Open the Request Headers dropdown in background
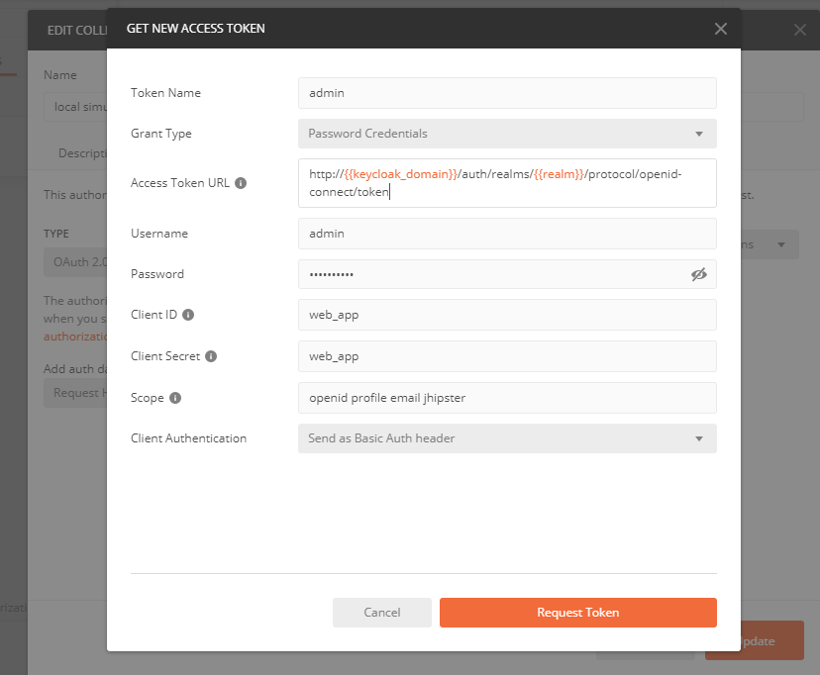The width and height of the screenshot is (820, 675). click(x=75, y=393)
